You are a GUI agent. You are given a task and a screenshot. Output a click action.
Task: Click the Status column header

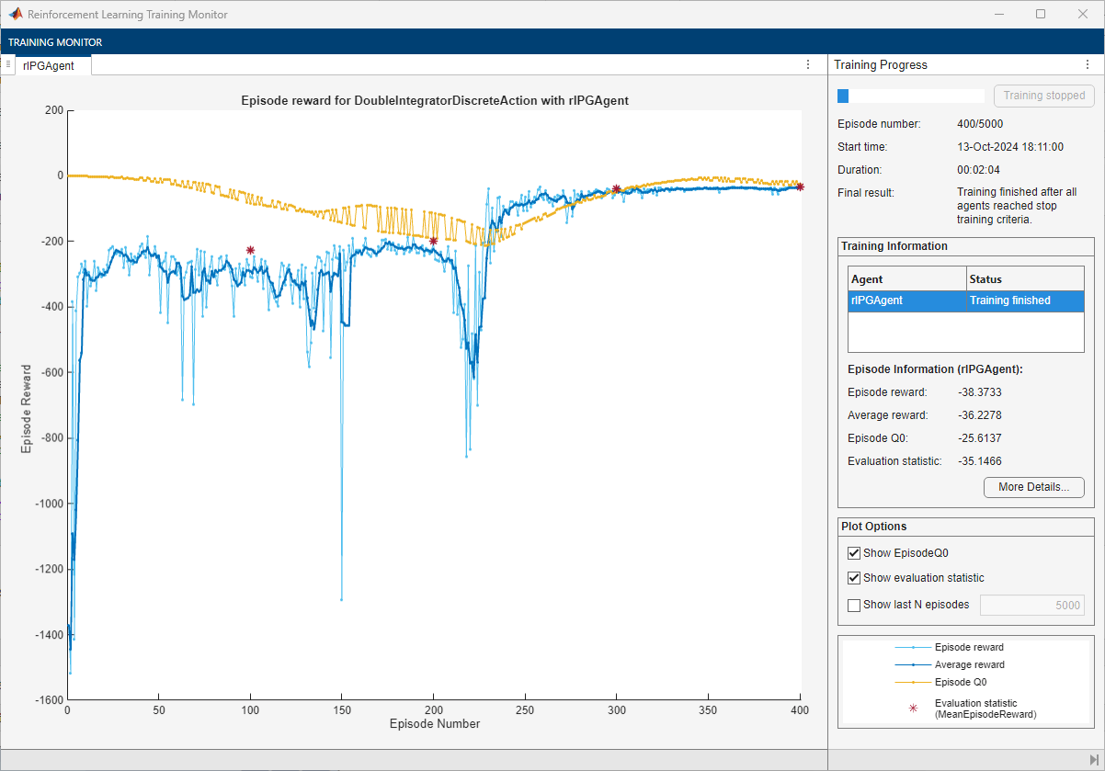[x=1025, y=278]
